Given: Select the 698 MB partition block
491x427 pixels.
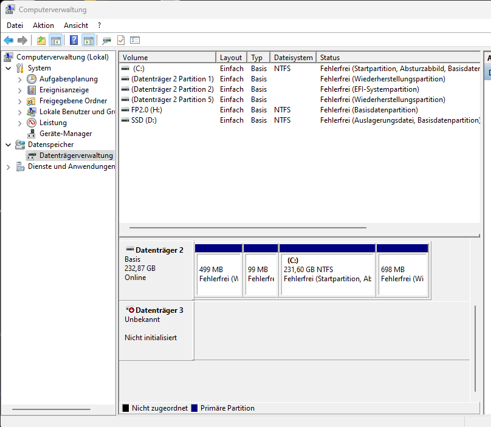Looking at the screenshot, I should point(402,271).
